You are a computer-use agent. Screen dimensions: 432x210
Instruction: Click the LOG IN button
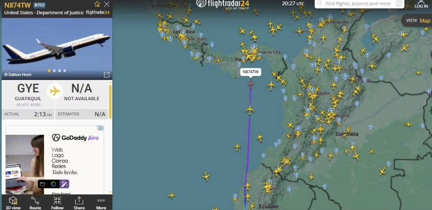point(421,4)
